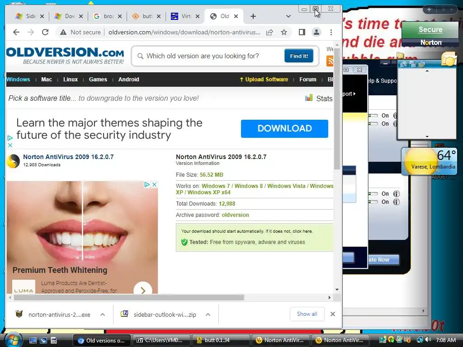Screen dimensions: 463x347
Task: Close the 'butt' tab
Action: 159,16
